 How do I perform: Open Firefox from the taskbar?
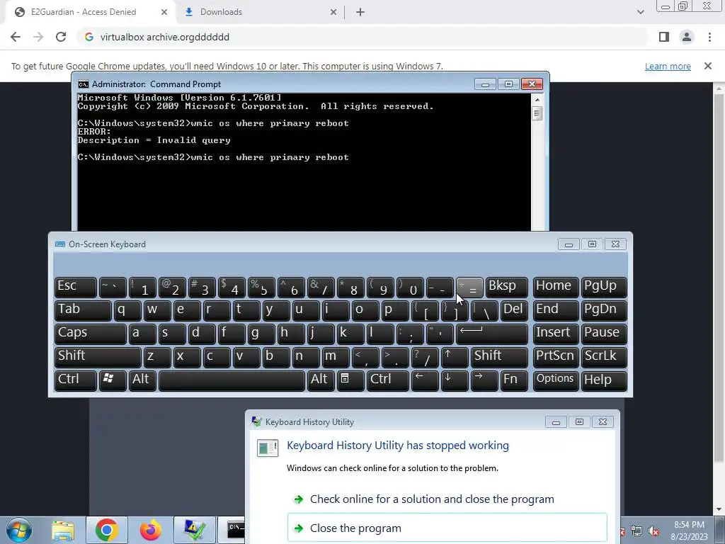[151, 530]
